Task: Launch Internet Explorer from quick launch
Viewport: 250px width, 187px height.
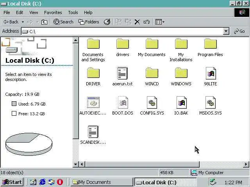Action: [42, 182]
